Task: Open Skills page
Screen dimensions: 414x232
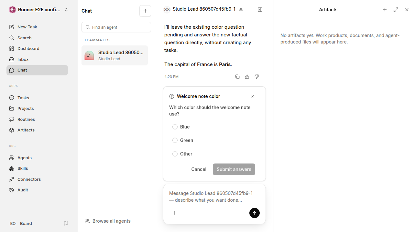Action: 37,169
